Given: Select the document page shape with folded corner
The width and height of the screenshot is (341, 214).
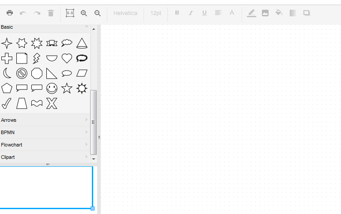Looking at the screenshot, I should (22, 58).
